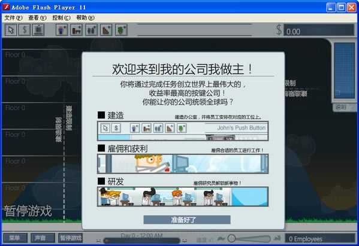359x246 pixels.
Task: Click the rabbit fast speed icon
Action: coord(277,238)
